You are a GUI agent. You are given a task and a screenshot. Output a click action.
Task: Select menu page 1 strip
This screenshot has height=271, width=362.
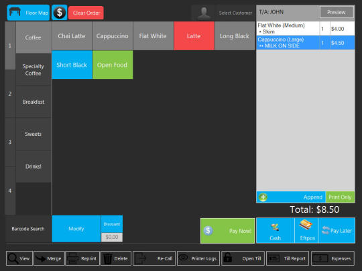(x=10, y=46)
